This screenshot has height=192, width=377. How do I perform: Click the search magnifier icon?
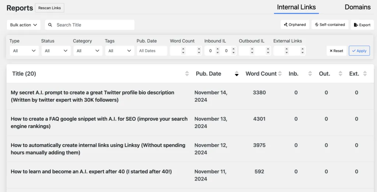click(50, 25)
